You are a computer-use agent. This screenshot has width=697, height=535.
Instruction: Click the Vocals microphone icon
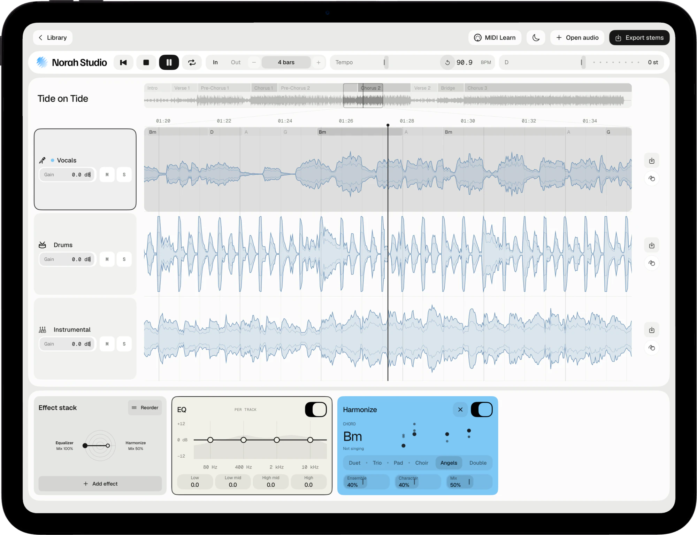[x=42, y=160]
